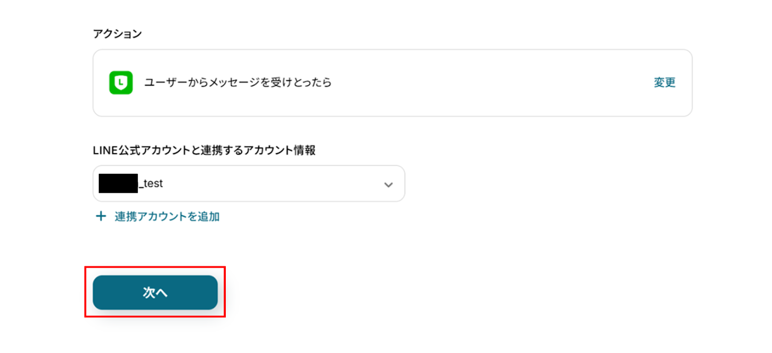Click the blacked-out account name in dropdown
The height and width of the screenshot is (353, 772).
(118, 183)
